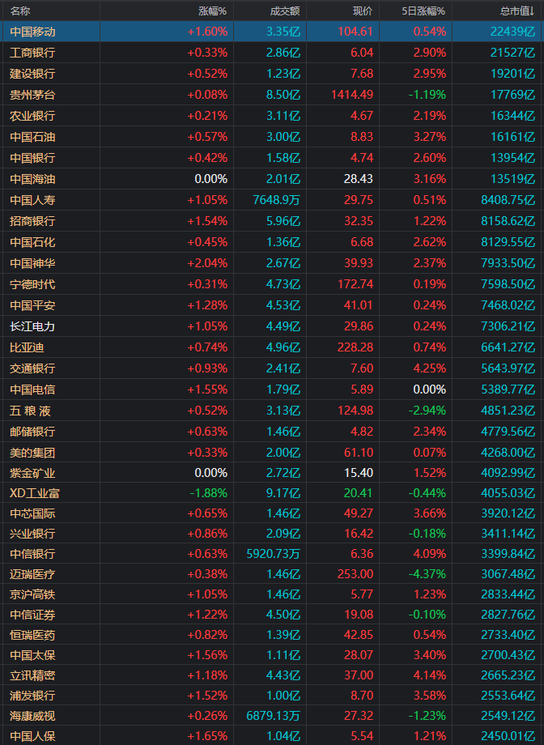
Task: Click the 迈瑞医疗 stock name
Action: [32, 574]
